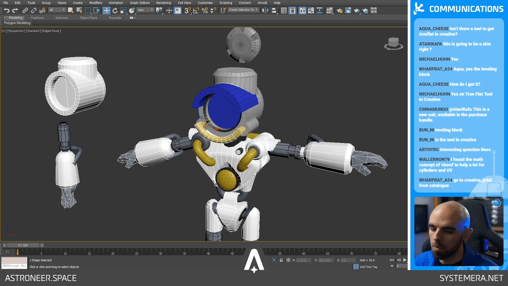This screenshot has width=508, height=286.
Task: Select the Move transform tool
Action: (106, 10)
